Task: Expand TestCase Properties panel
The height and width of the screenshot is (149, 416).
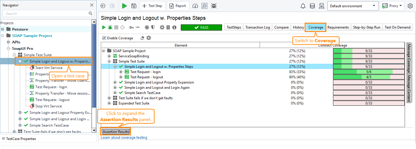Action: (x=3, y=139)
